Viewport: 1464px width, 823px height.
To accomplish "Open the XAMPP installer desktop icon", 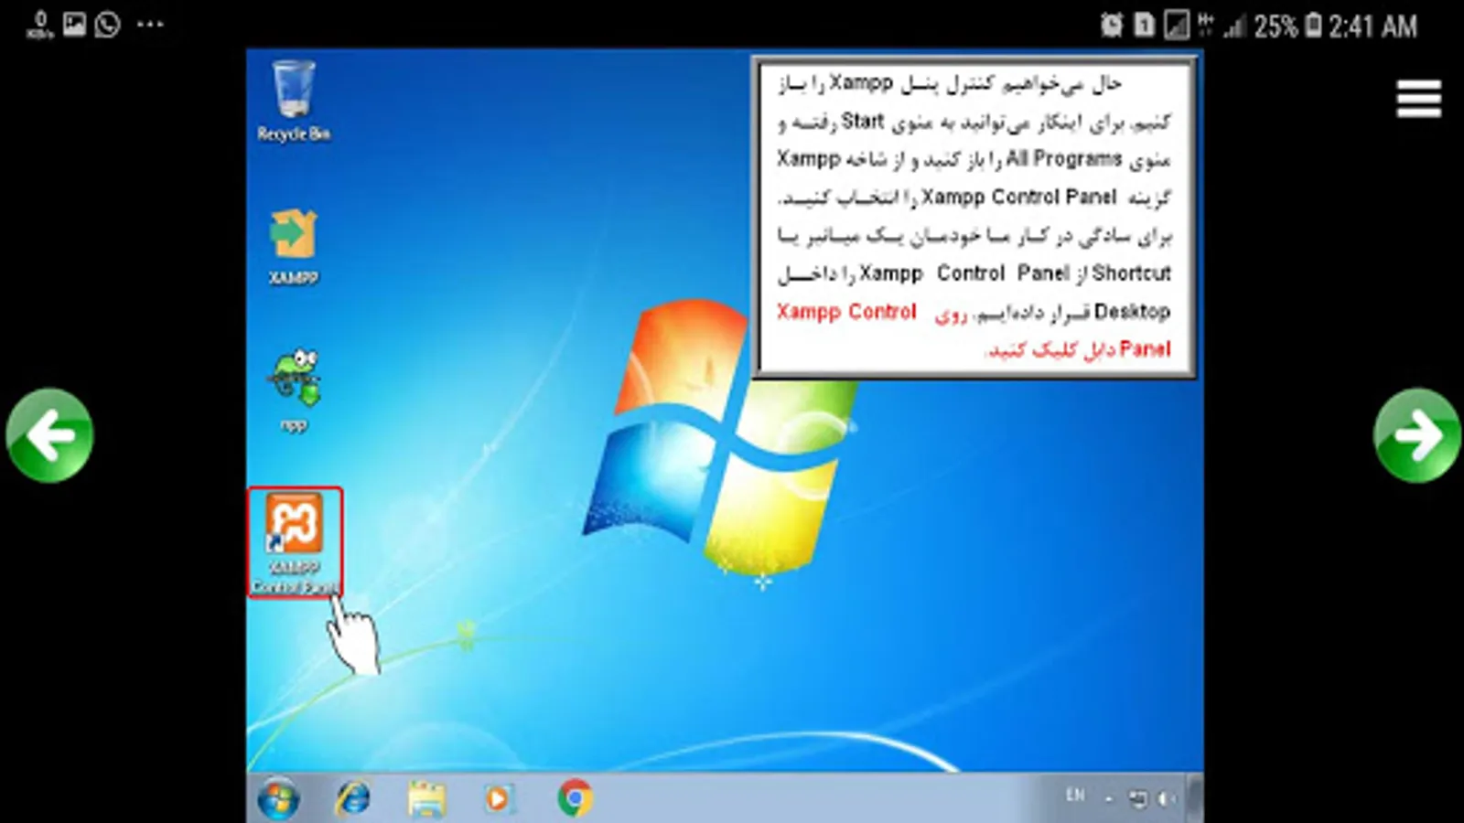I will pyautogui.click(x=294, y=247).
